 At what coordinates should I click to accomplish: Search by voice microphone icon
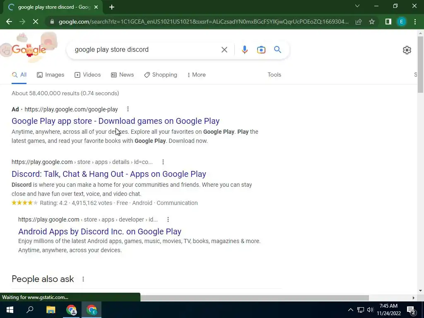pos(244,50)
